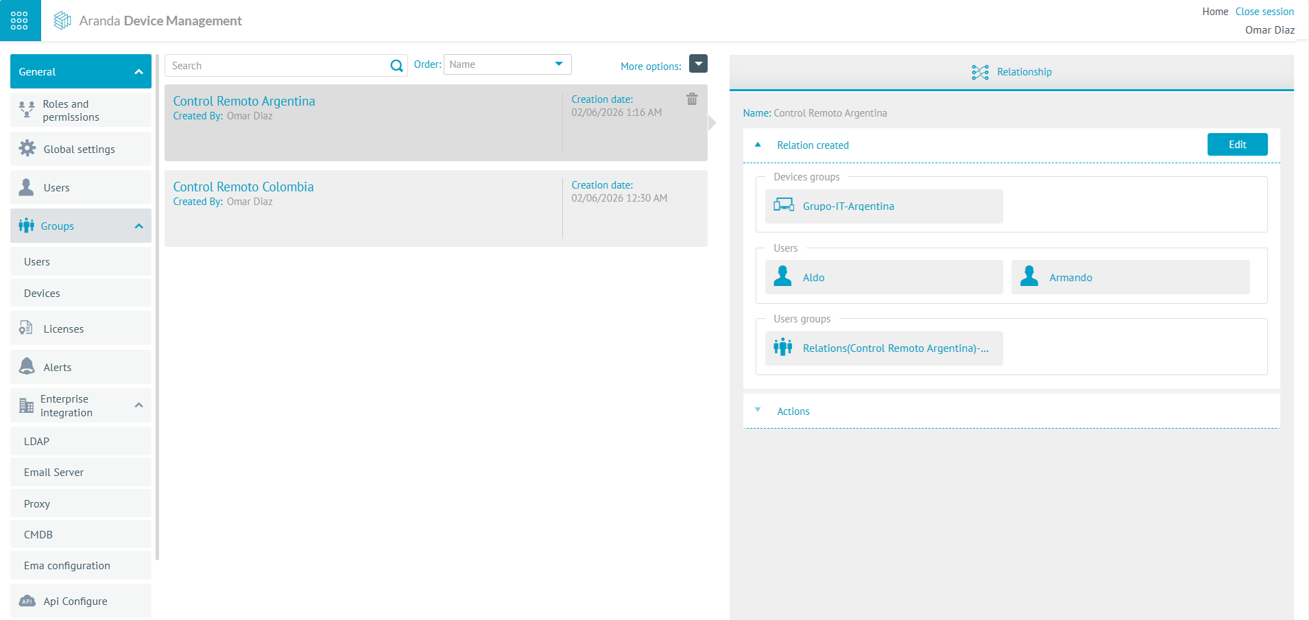Collapse the Relation created section

click(758, 145)
